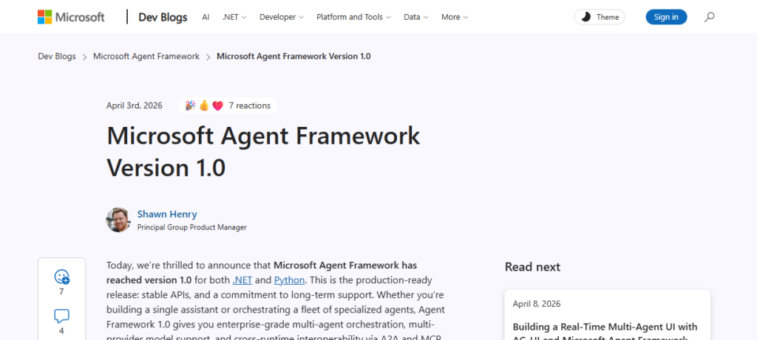Follow the Python link in article
This screenshot has width=757, height=340.
point(289,280)
